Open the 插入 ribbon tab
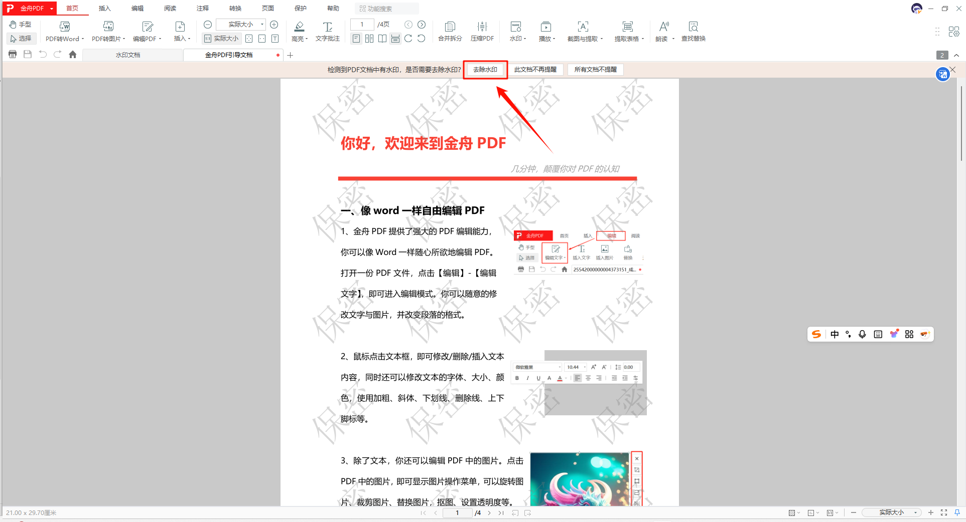 104,9
